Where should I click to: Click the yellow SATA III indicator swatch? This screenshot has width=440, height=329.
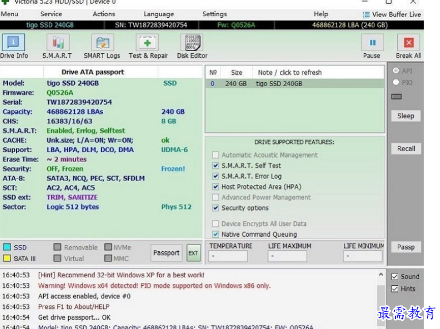tap(7, 258)
